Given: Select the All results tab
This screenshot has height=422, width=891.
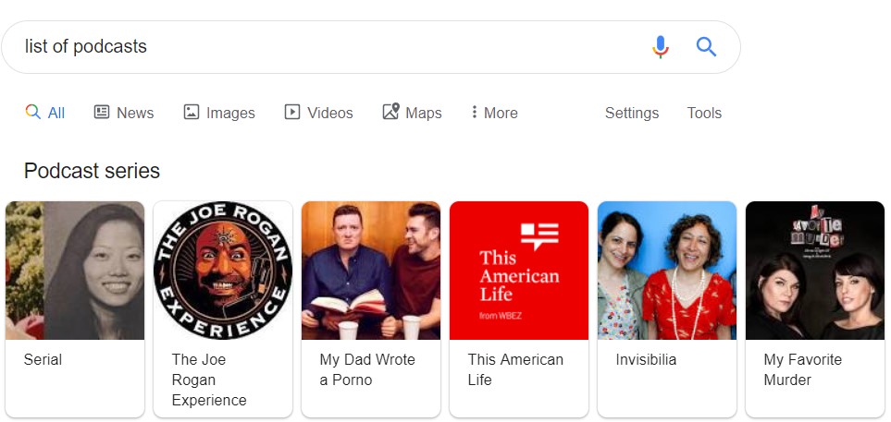Looking at the screenshot, I should 45,113.
